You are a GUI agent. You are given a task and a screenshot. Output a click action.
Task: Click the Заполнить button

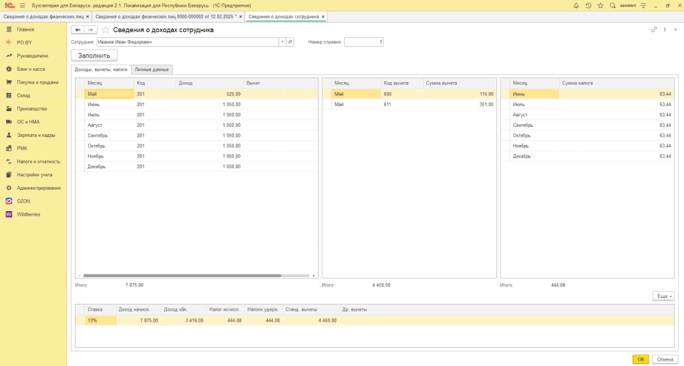[94, 55]
